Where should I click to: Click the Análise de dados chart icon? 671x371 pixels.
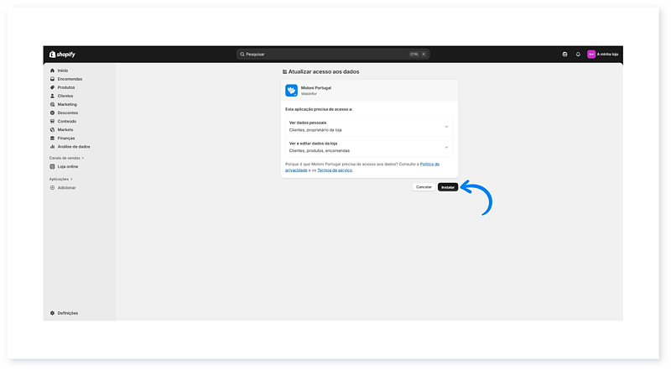point(52,146)
